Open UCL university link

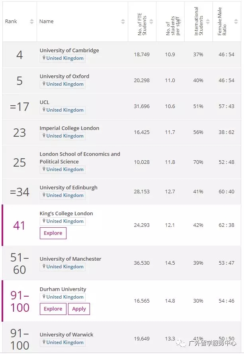(45, 102)
